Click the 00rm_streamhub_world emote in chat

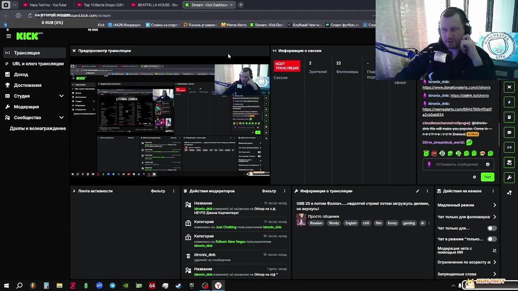click(469, 142)
